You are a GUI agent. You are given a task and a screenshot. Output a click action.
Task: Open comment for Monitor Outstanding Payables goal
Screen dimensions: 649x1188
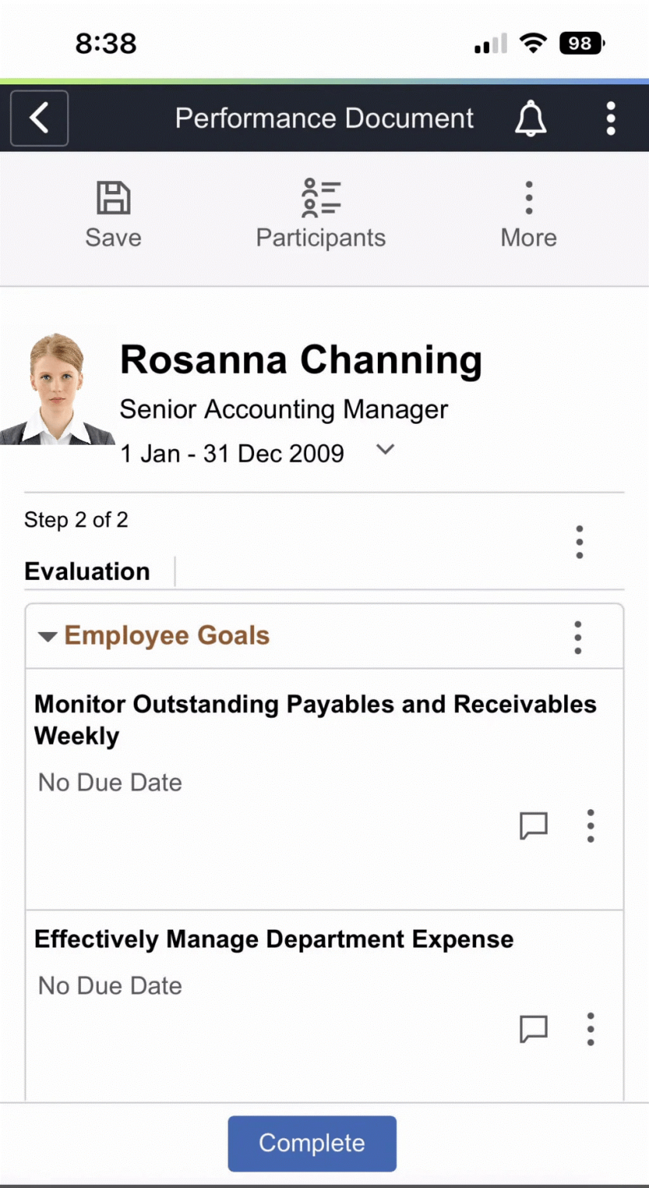[x=533, y=826]
